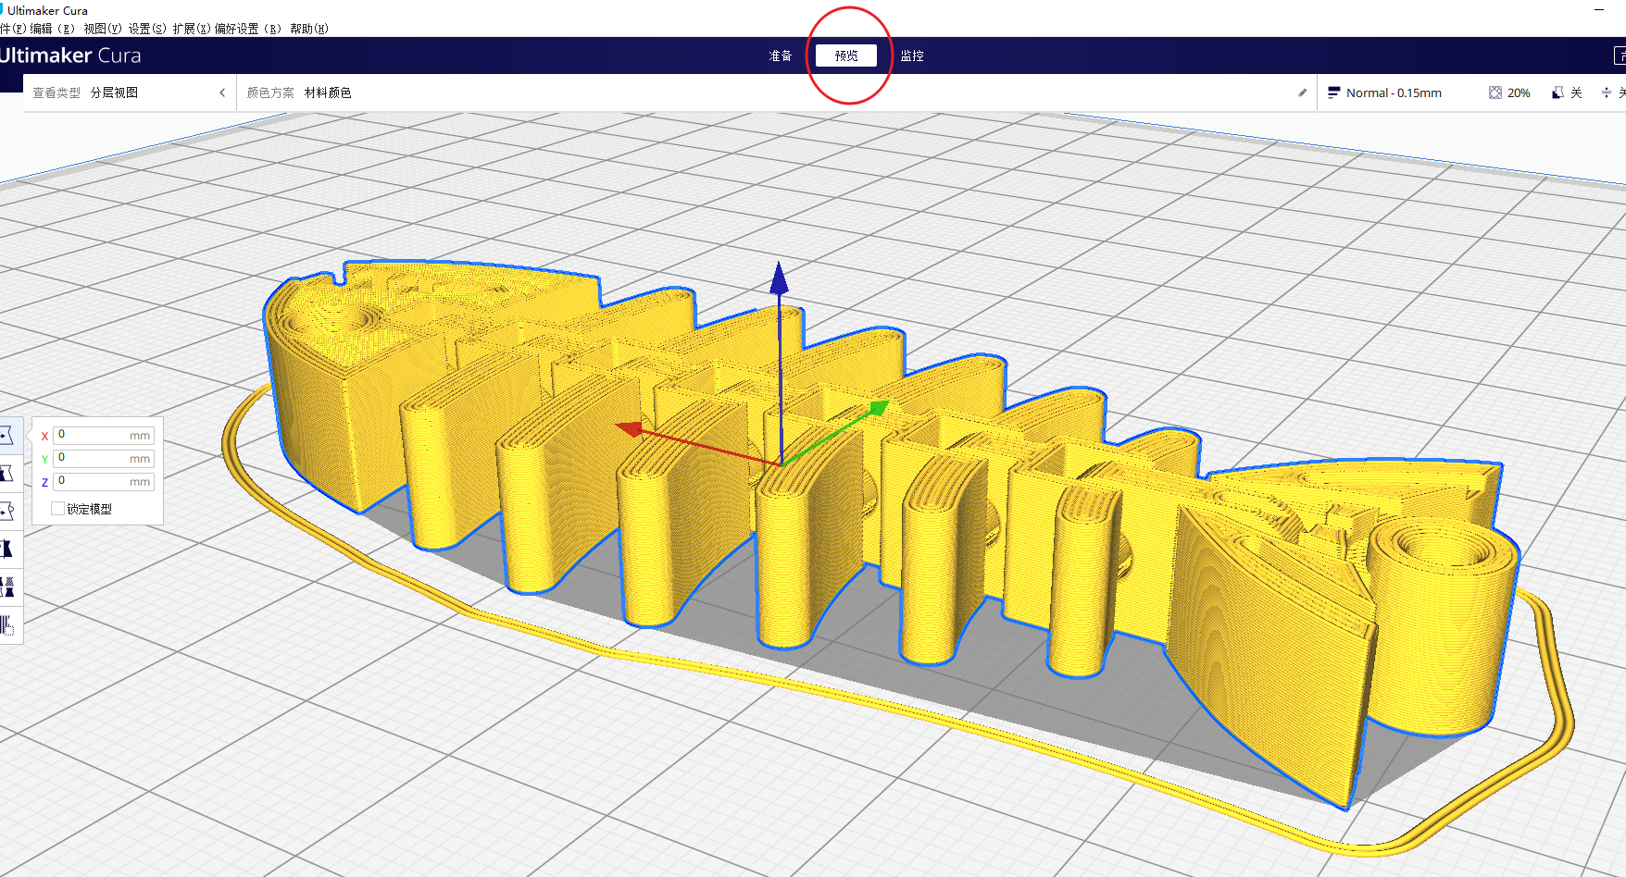Click the Y position input field
The image size is (1626, 877).
(x=104, y=458)
